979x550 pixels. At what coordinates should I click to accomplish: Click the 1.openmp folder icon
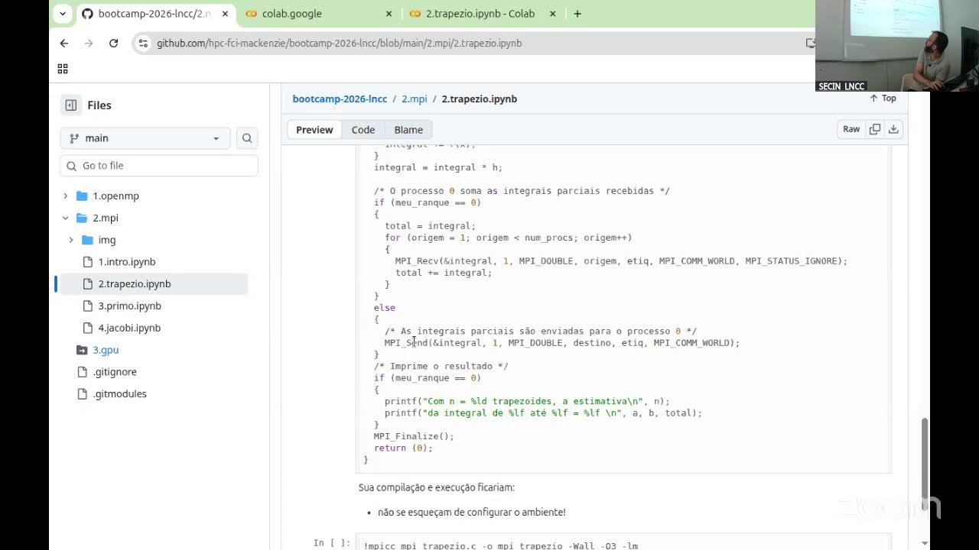[82, 196]
